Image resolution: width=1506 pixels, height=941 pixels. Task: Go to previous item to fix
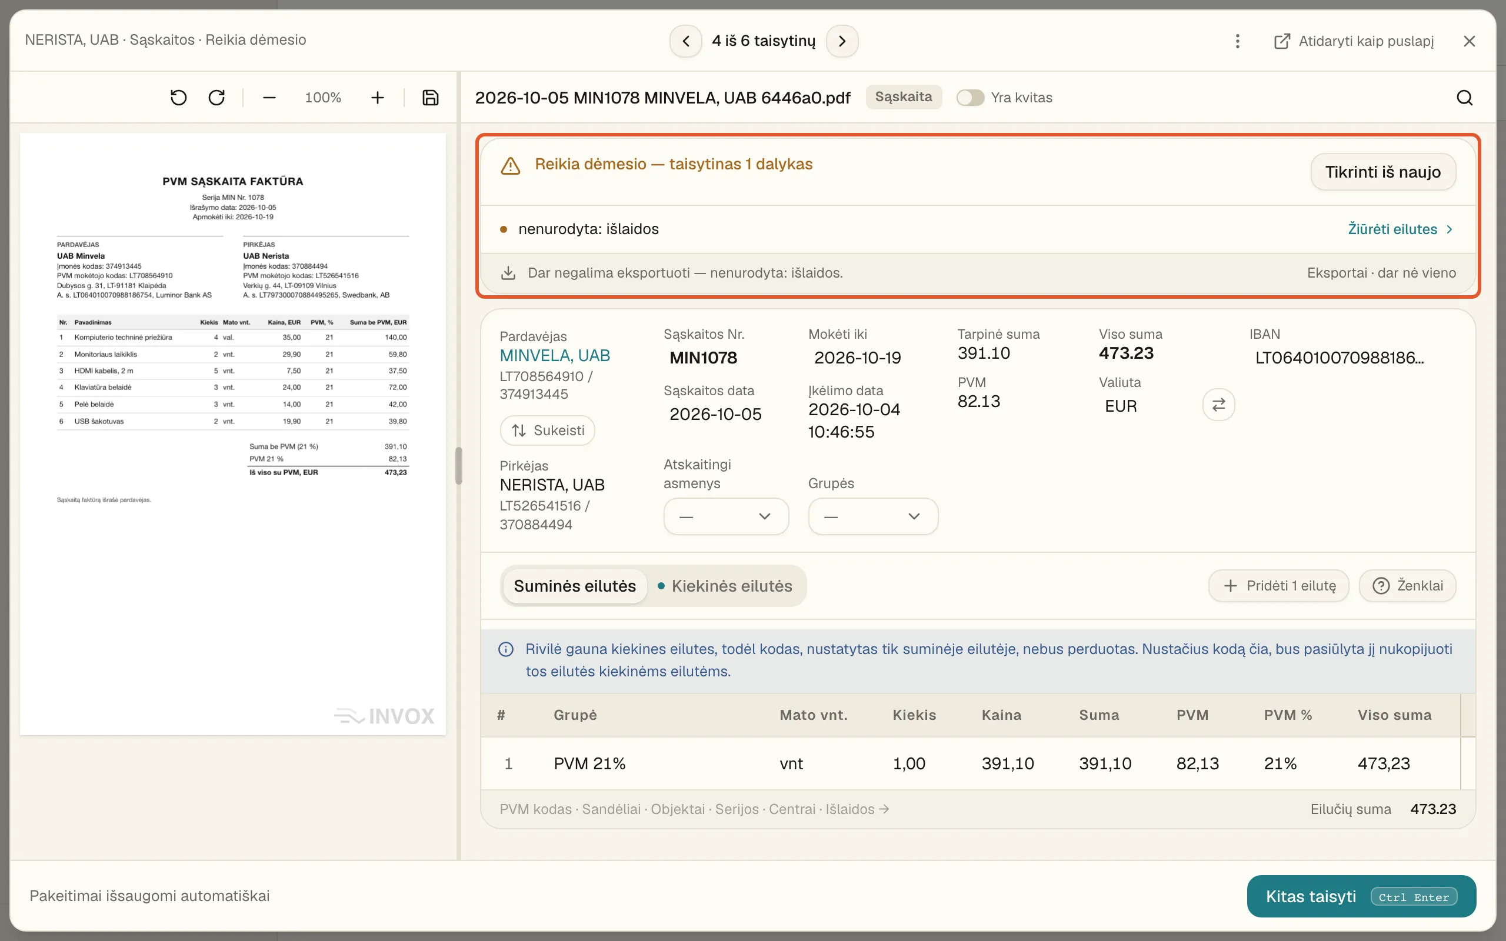[686, 41]
